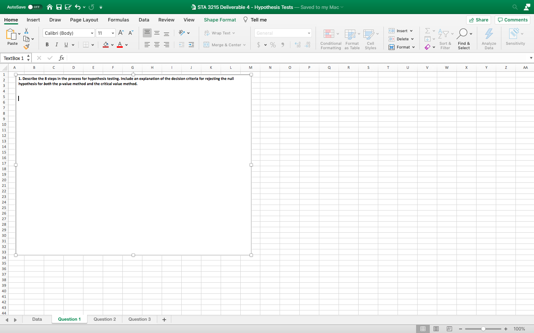This screenshot has width=534, height=333.
Task: Enable middle vertical alignment
Action: [157, 33]
